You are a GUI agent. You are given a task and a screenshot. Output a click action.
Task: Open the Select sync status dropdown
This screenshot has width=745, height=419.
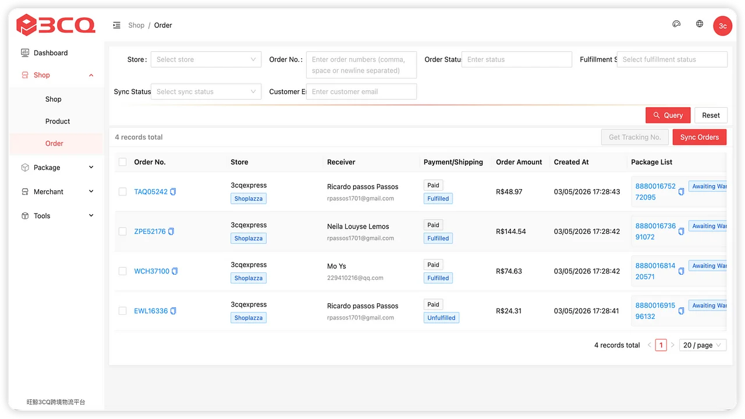205,92
